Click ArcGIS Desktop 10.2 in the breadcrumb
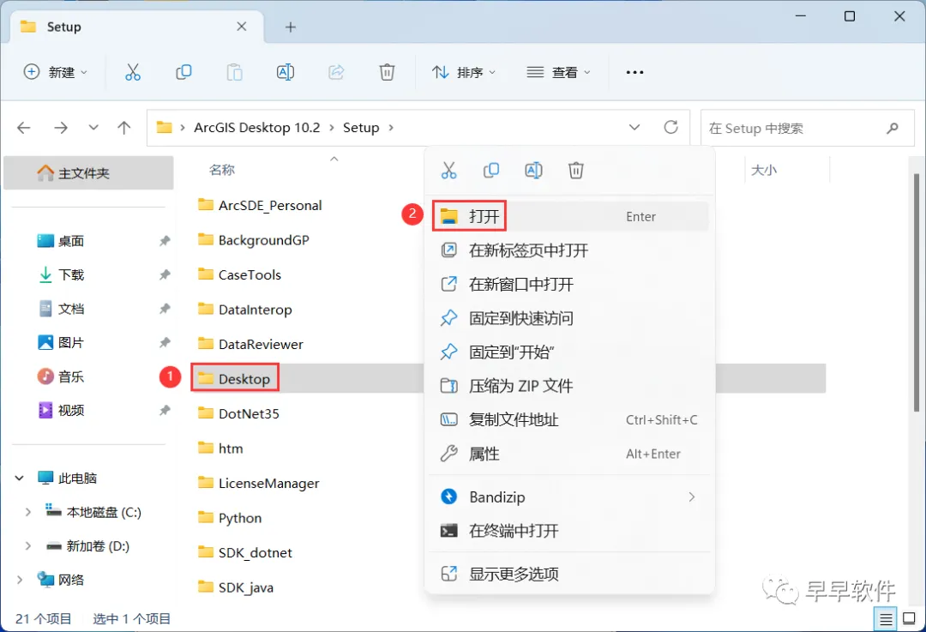Viewport: 926px width, 632px height. point(257,128)
